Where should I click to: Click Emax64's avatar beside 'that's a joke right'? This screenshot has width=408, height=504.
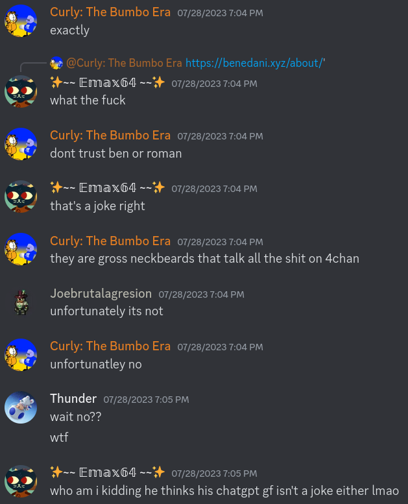click(x=21, y=197)
